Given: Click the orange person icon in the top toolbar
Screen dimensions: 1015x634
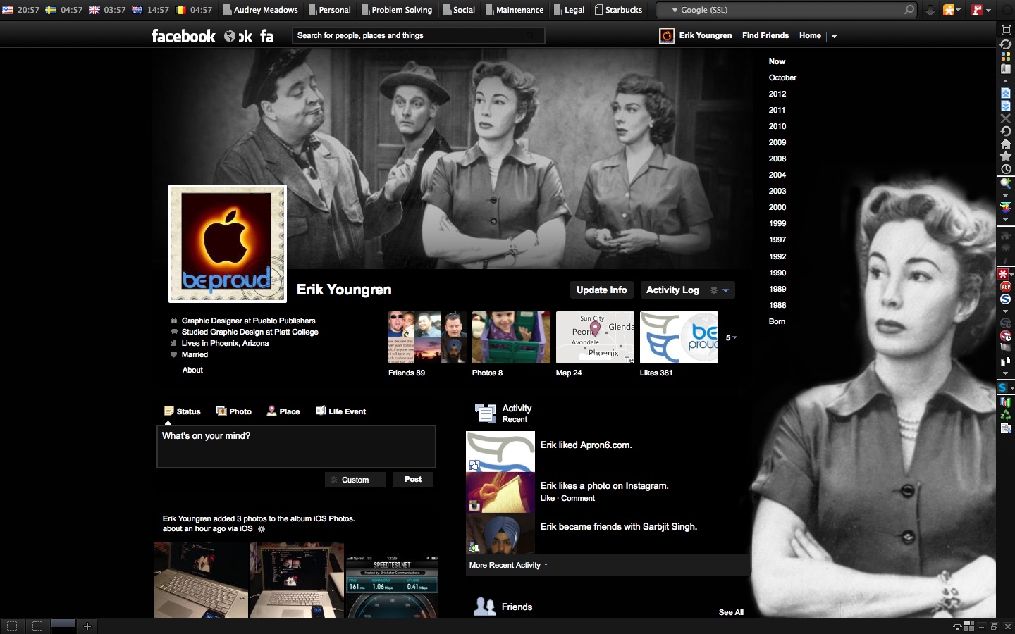Looking at the screenshot, I should tap(949, 10).
